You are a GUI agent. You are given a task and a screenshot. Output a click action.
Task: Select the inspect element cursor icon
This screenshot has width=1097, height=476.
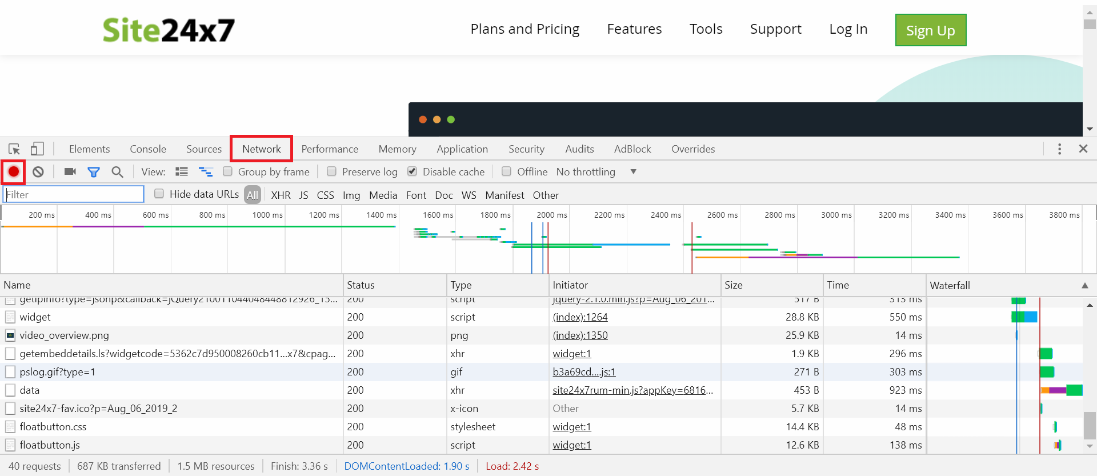click(14, 149)
